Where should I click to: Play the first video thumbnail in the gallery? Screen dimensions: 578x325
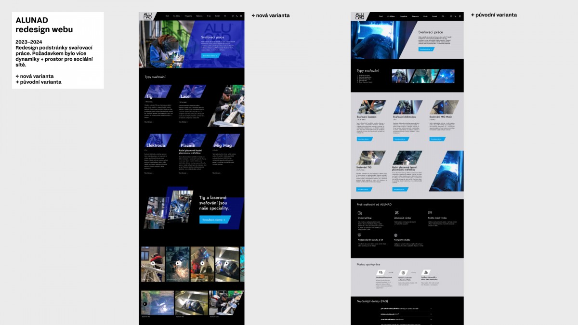(x=153, y=263)
